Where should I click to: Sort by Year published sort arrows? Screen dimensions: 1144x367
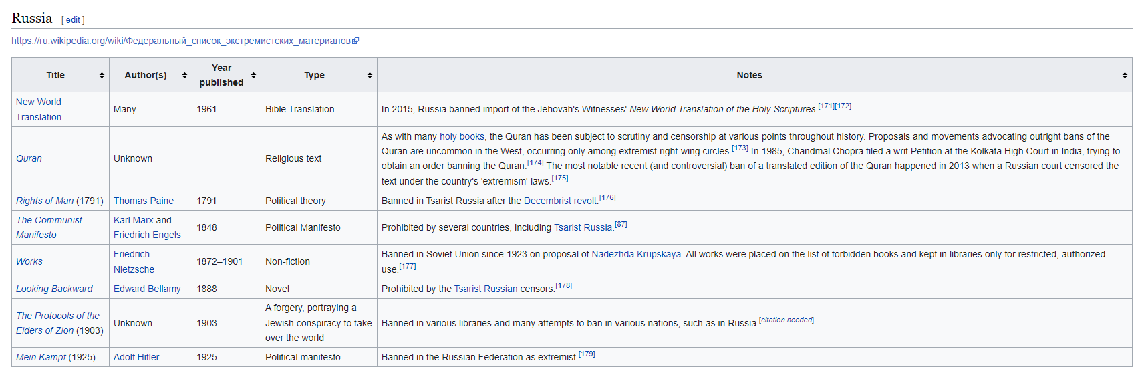pyautogui.click(x=253, y=76)
